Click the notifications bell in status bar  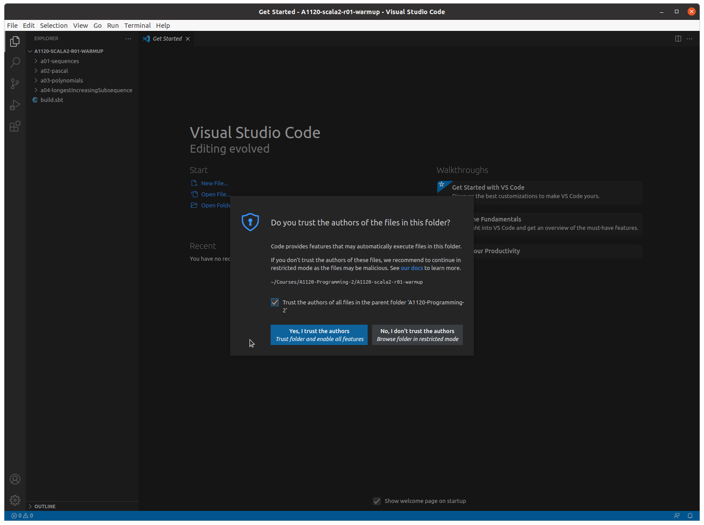(x=690, y=516)
